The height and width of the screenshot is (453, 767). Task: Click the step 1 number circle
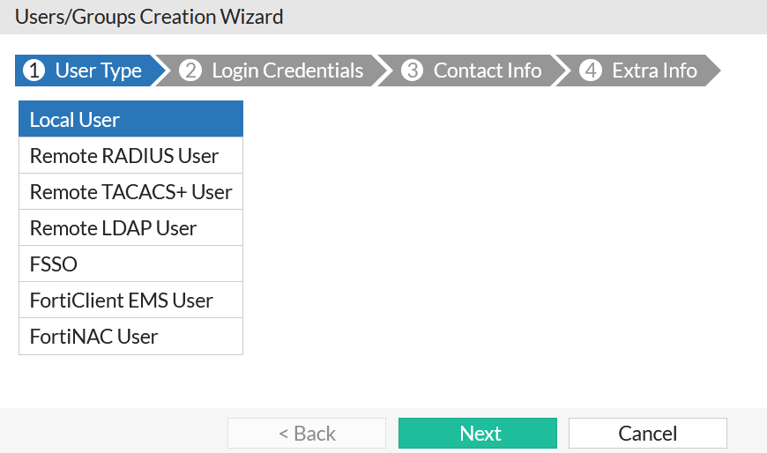34,71
